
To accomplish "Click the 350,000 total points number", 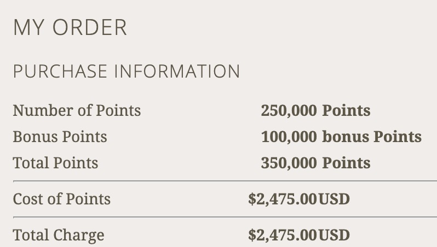I will pos(289,163).
